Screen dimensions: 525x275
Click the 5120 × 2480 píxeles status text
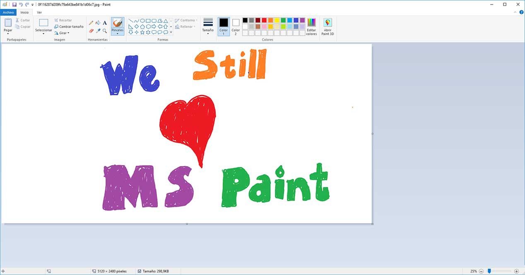[x=112, y=271]
